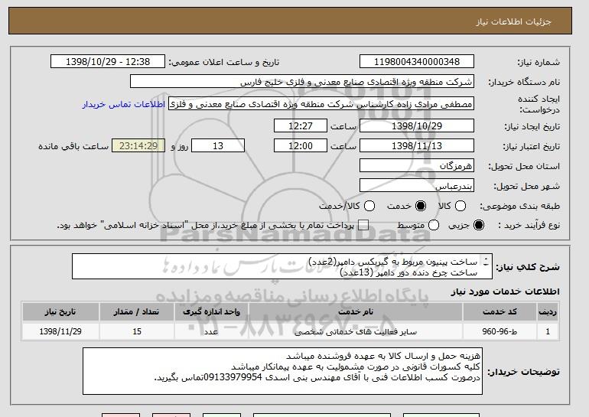The height and width of the screenshot is (417, 589).
Task: Click the service name سایر فعالیت های خدماتی شخصی
Action: point(356,332)
